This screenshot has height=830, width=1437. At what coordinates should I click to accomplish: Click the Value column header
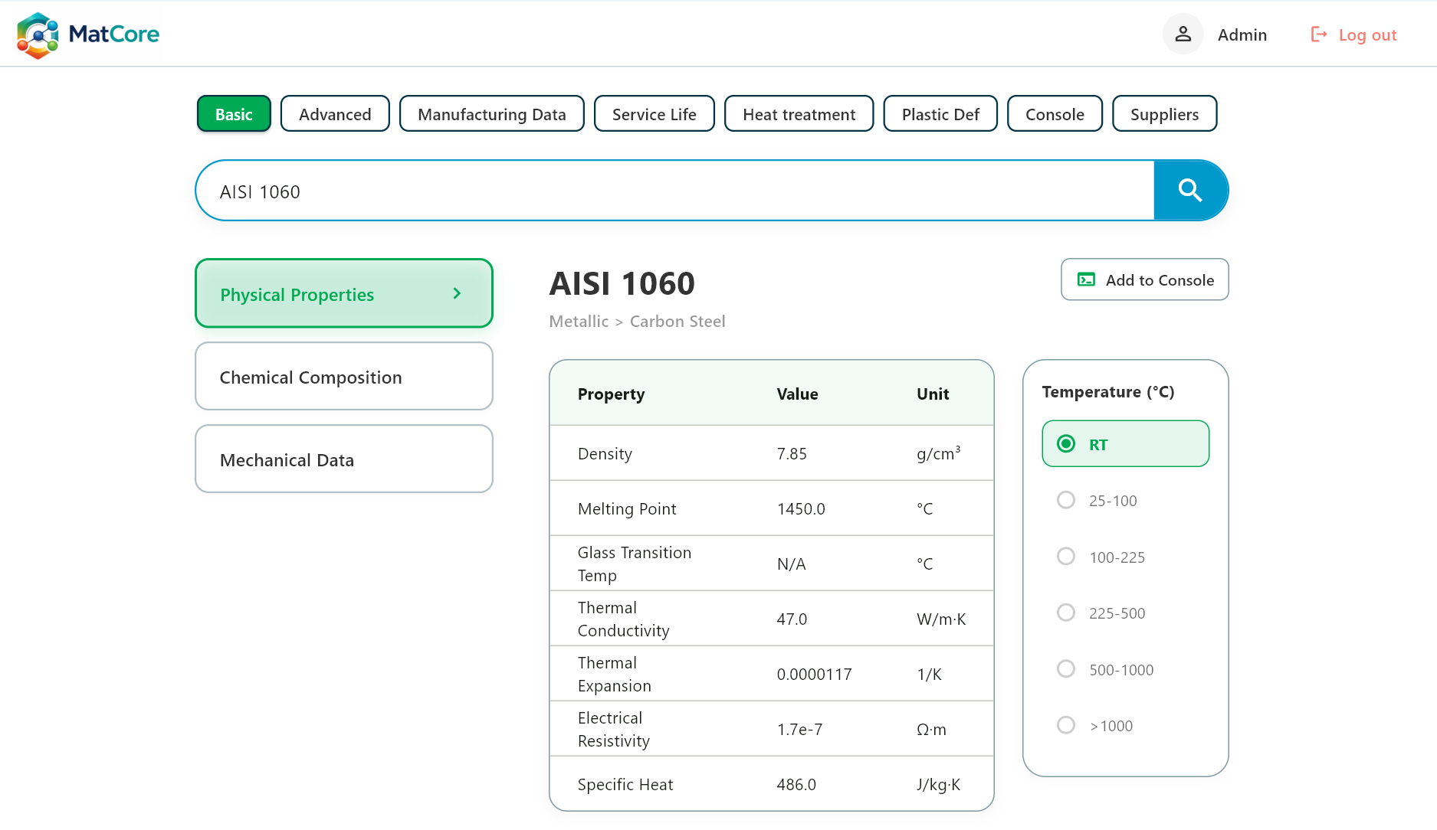click(x=797, y=394)
